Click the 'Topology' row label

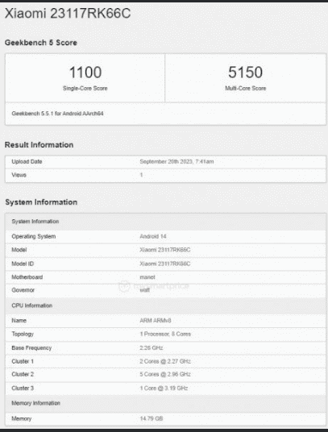(23, 334)
